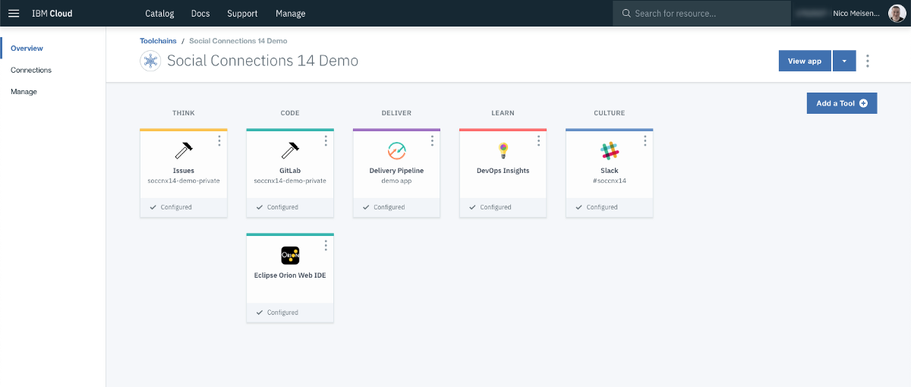Click the demo app subtitle text

click(396, 181)
